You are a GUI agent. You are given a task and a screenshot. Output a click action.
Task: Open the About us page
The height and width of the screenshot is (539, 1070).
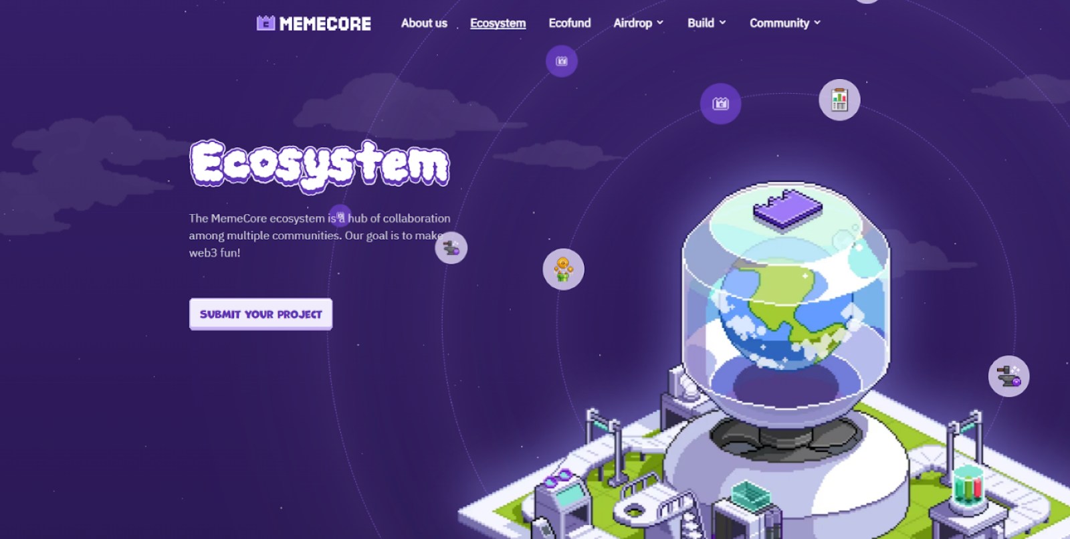[424, 23]
